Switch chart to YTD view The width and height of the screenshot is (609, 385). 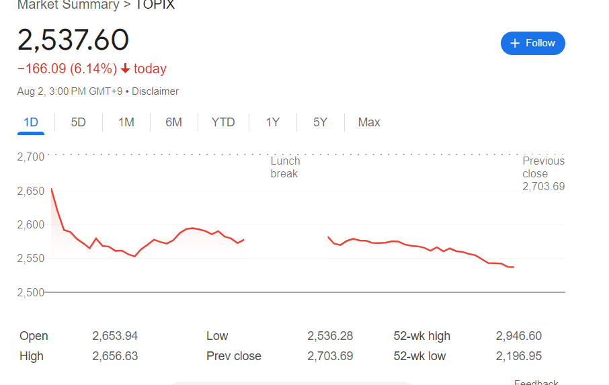pos(223,122)
